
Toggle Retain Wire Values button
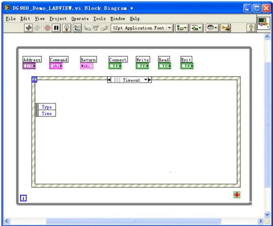pos(77,28)
